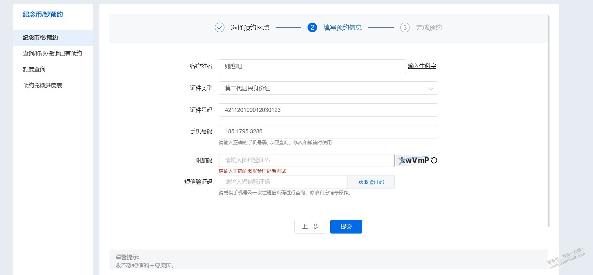Click the 完成预约 step label
Viewport: 593px width, 275px height.
(429, 28)
